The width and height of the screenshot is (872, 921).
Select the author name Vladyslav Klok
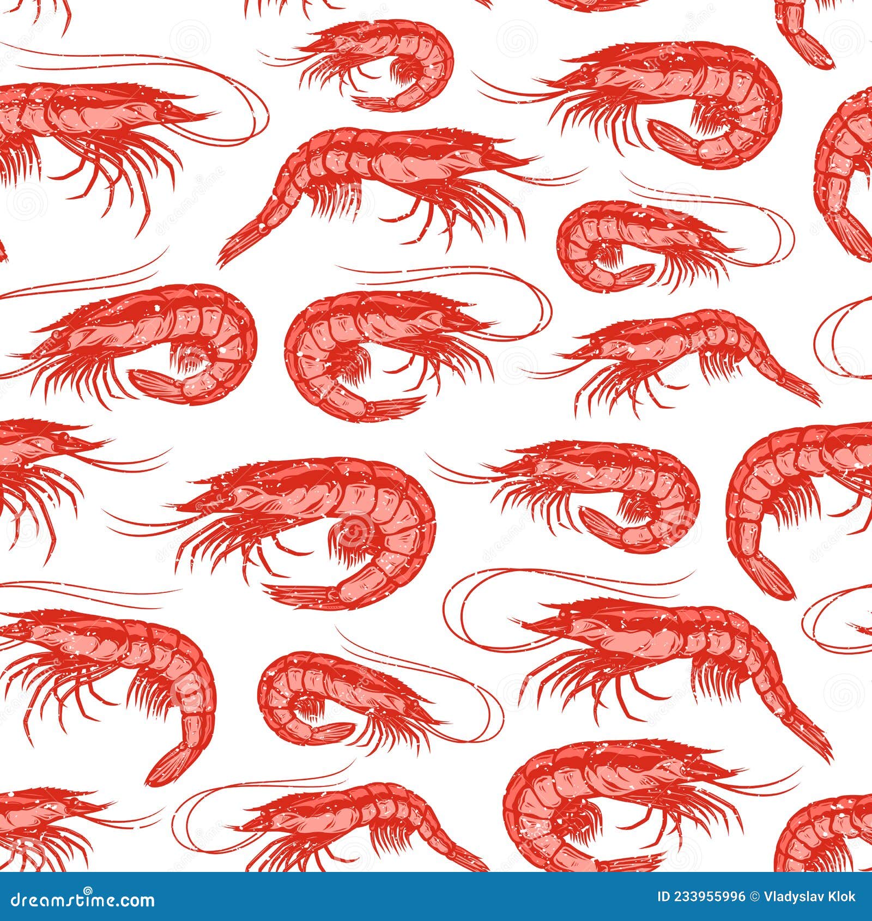coord(808,896)
